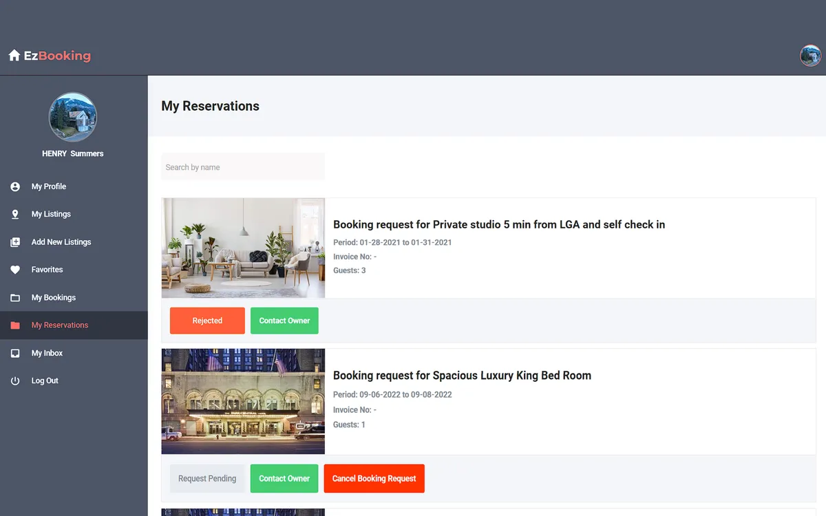
Task: Focus the Search by name field
Action: 243,167
